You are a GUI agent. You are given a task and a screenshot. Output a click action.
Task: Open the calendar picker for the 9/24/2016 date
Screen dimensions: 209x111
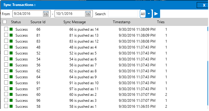click(46, 14)
